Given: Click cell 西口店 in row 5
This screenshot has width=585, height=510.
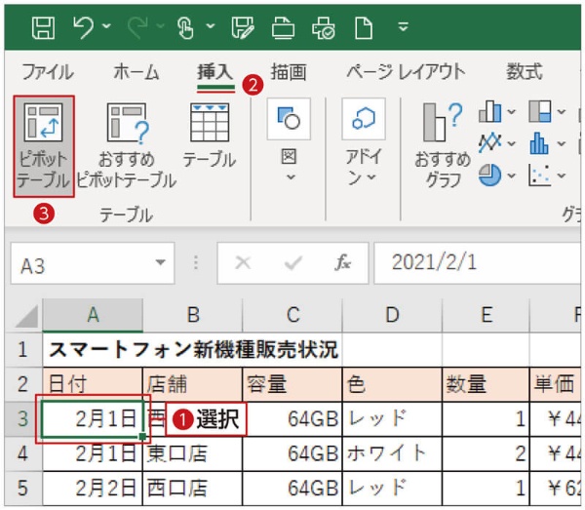Looking at the screenshot, I should pyautogui.click(x=192, y=489).
